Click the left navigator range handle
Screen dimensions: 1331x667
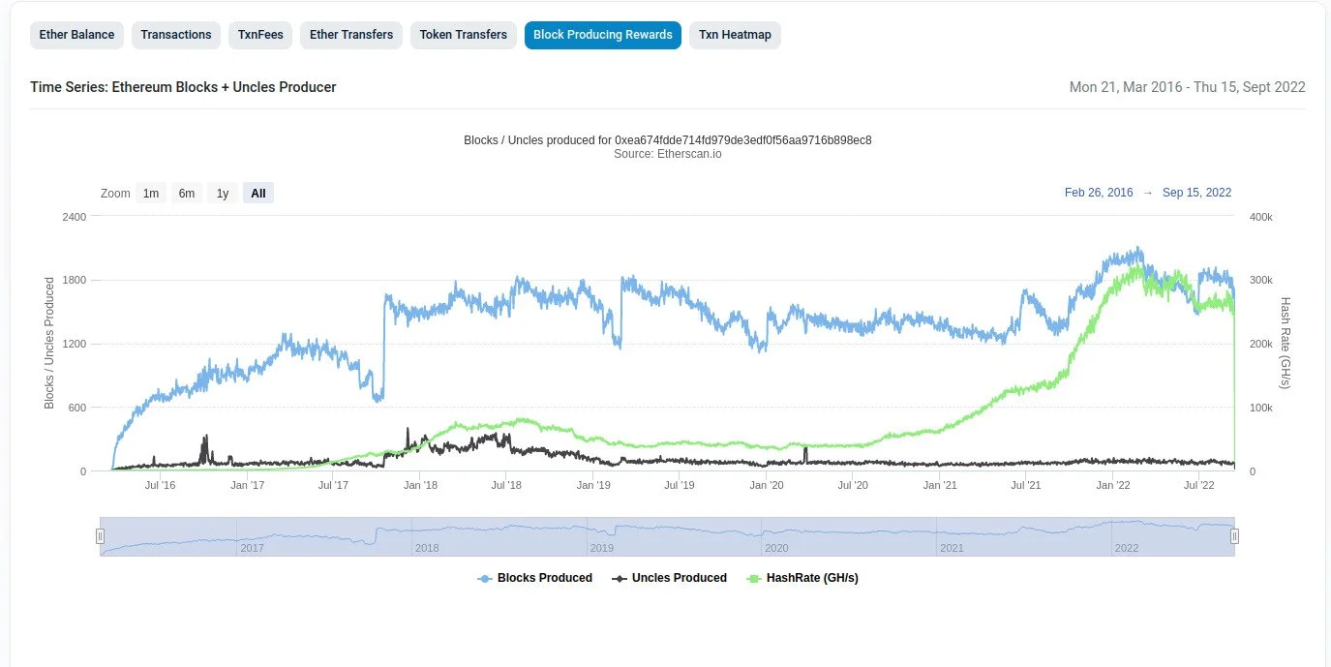click(100, 536)
